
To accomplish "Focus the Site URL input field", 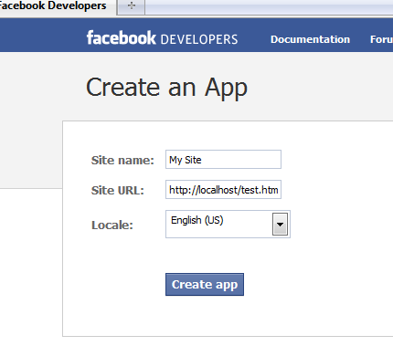I will [223, 190].
